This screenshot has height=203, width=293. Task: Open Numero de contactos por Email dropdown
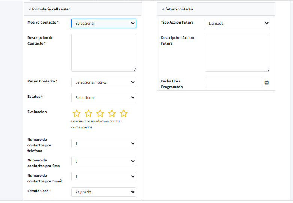(104, 177)
